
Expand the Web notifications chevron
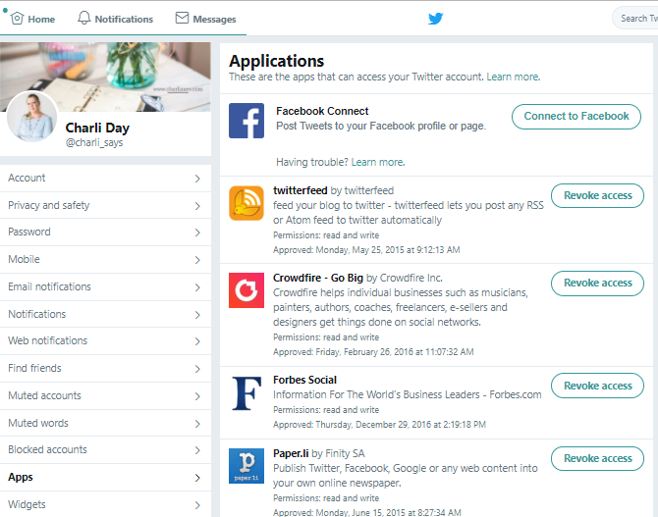[x=197, y=341]
